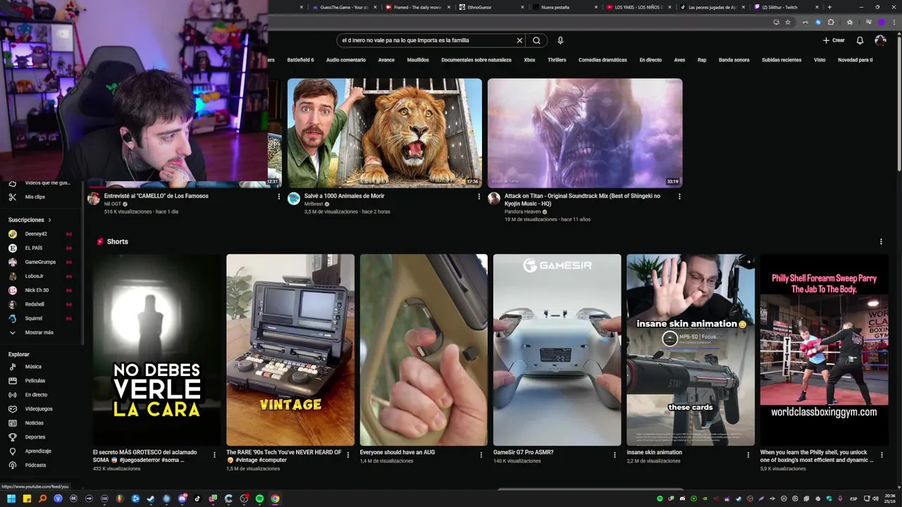
Task: Open the VINTAGE 90s tech short
Action: pos(290,350)
